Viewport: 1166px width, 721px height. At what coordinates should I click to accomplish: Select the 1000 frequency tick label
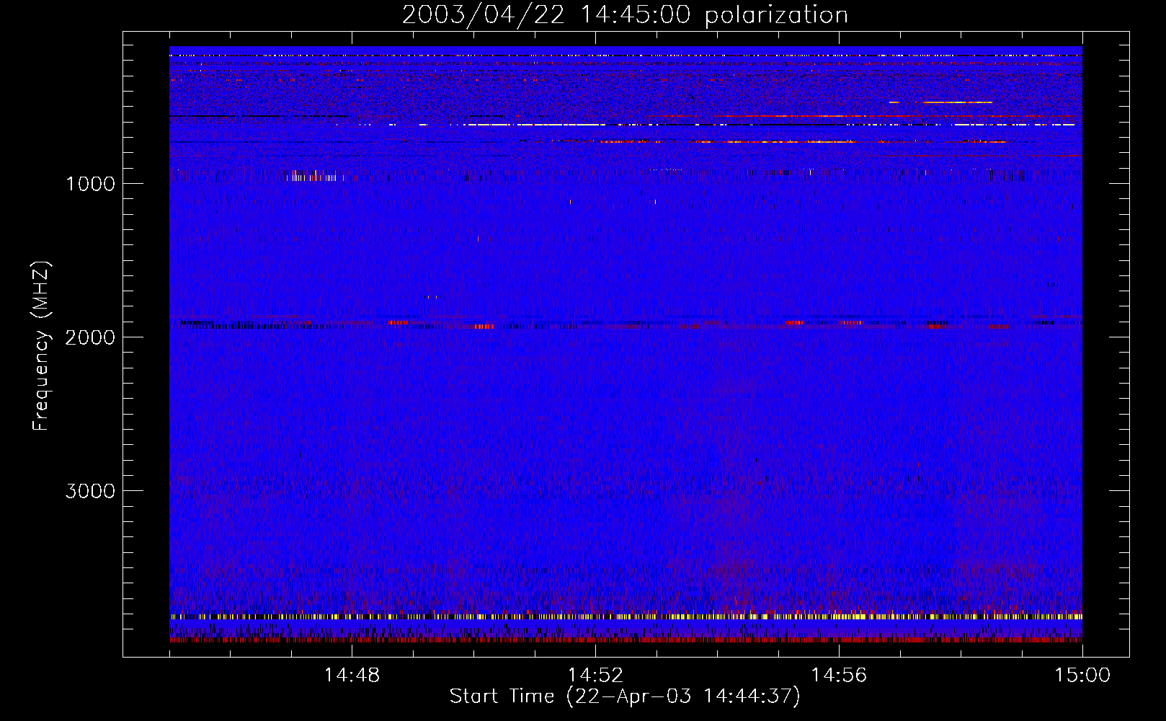tap(90, 184)
